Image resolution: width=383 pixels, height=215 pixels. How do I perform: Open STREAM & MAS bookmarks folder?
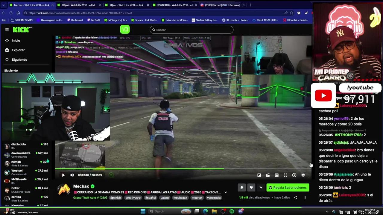coord(22,20)
